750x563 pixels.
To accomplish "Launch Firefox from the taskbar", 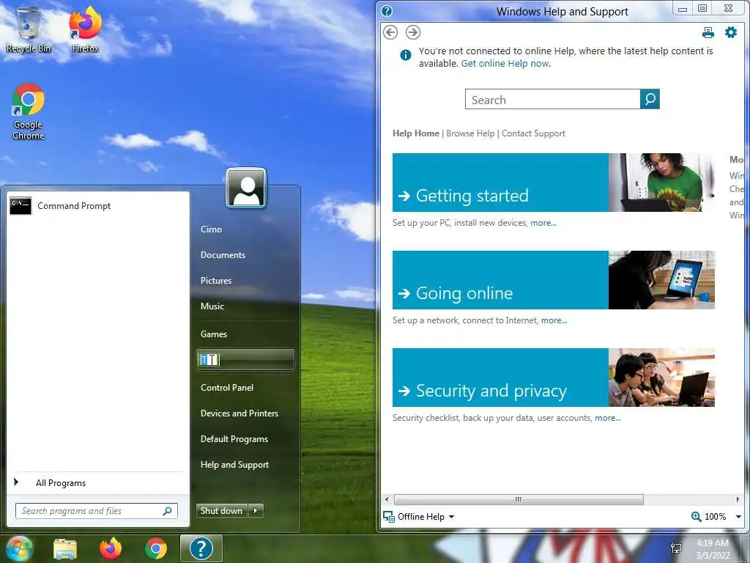I will pyautogui.click(x=111, y=548).
